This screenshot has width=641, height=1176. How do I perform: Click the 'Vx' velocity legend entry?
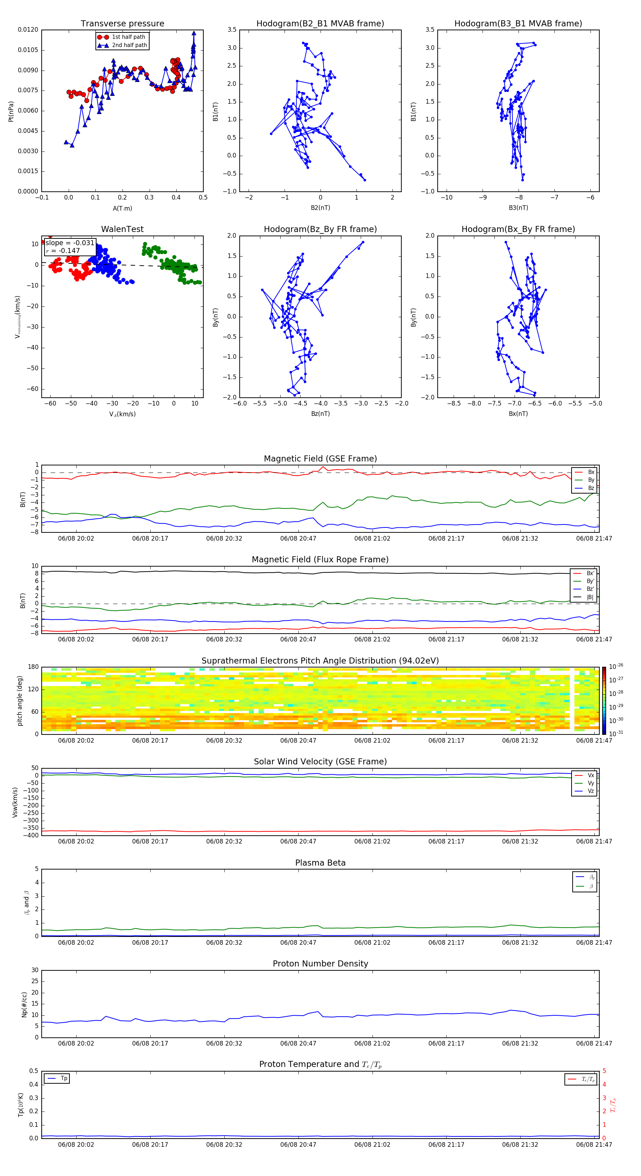pyautogui.click(x=584, y=775)
